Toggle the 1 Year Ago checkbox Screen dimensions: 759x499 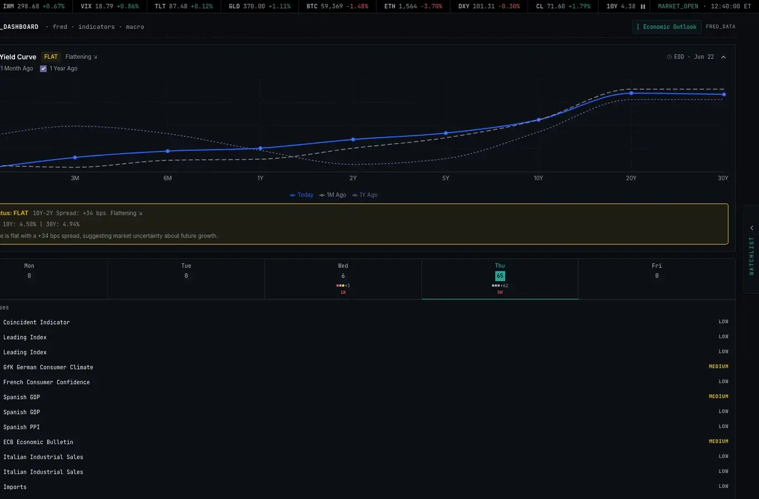tap(43, 69)
